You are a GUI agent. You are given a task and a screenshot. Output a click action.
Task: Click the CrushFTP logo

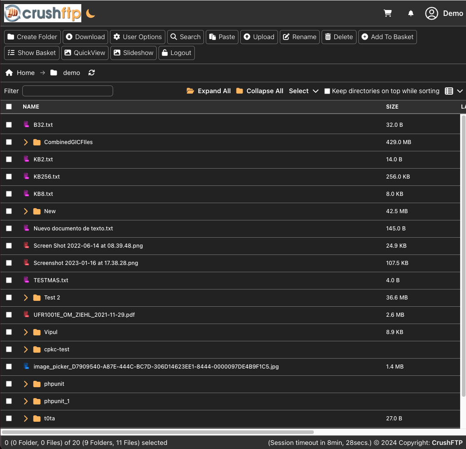coord(43,13)
